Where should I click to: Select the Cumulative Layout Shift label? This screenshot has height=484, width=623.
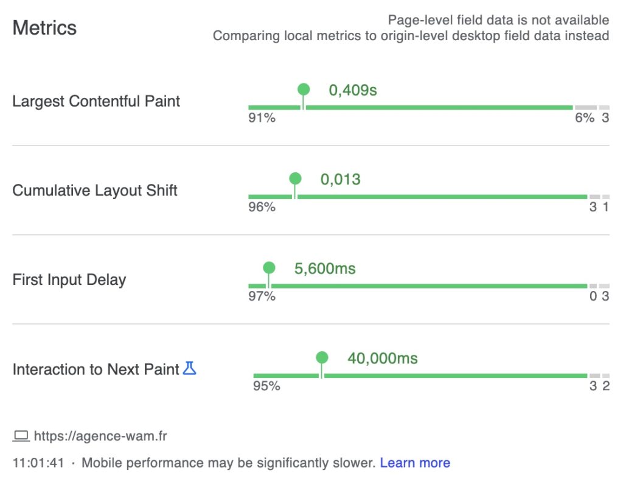coord(95,191)
